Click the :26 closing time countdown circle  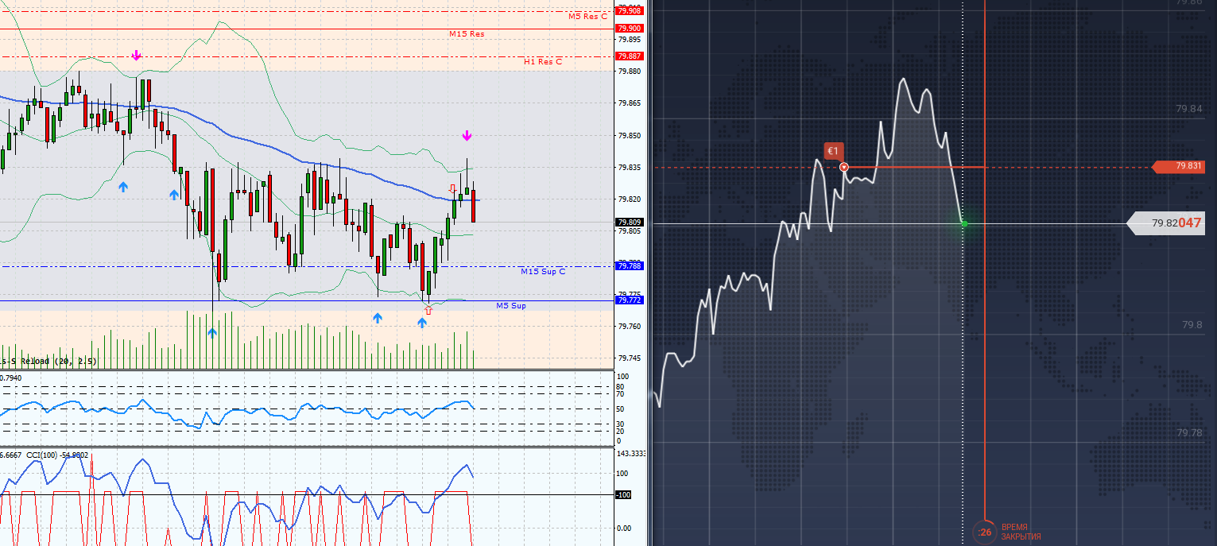tap(985, 532)
